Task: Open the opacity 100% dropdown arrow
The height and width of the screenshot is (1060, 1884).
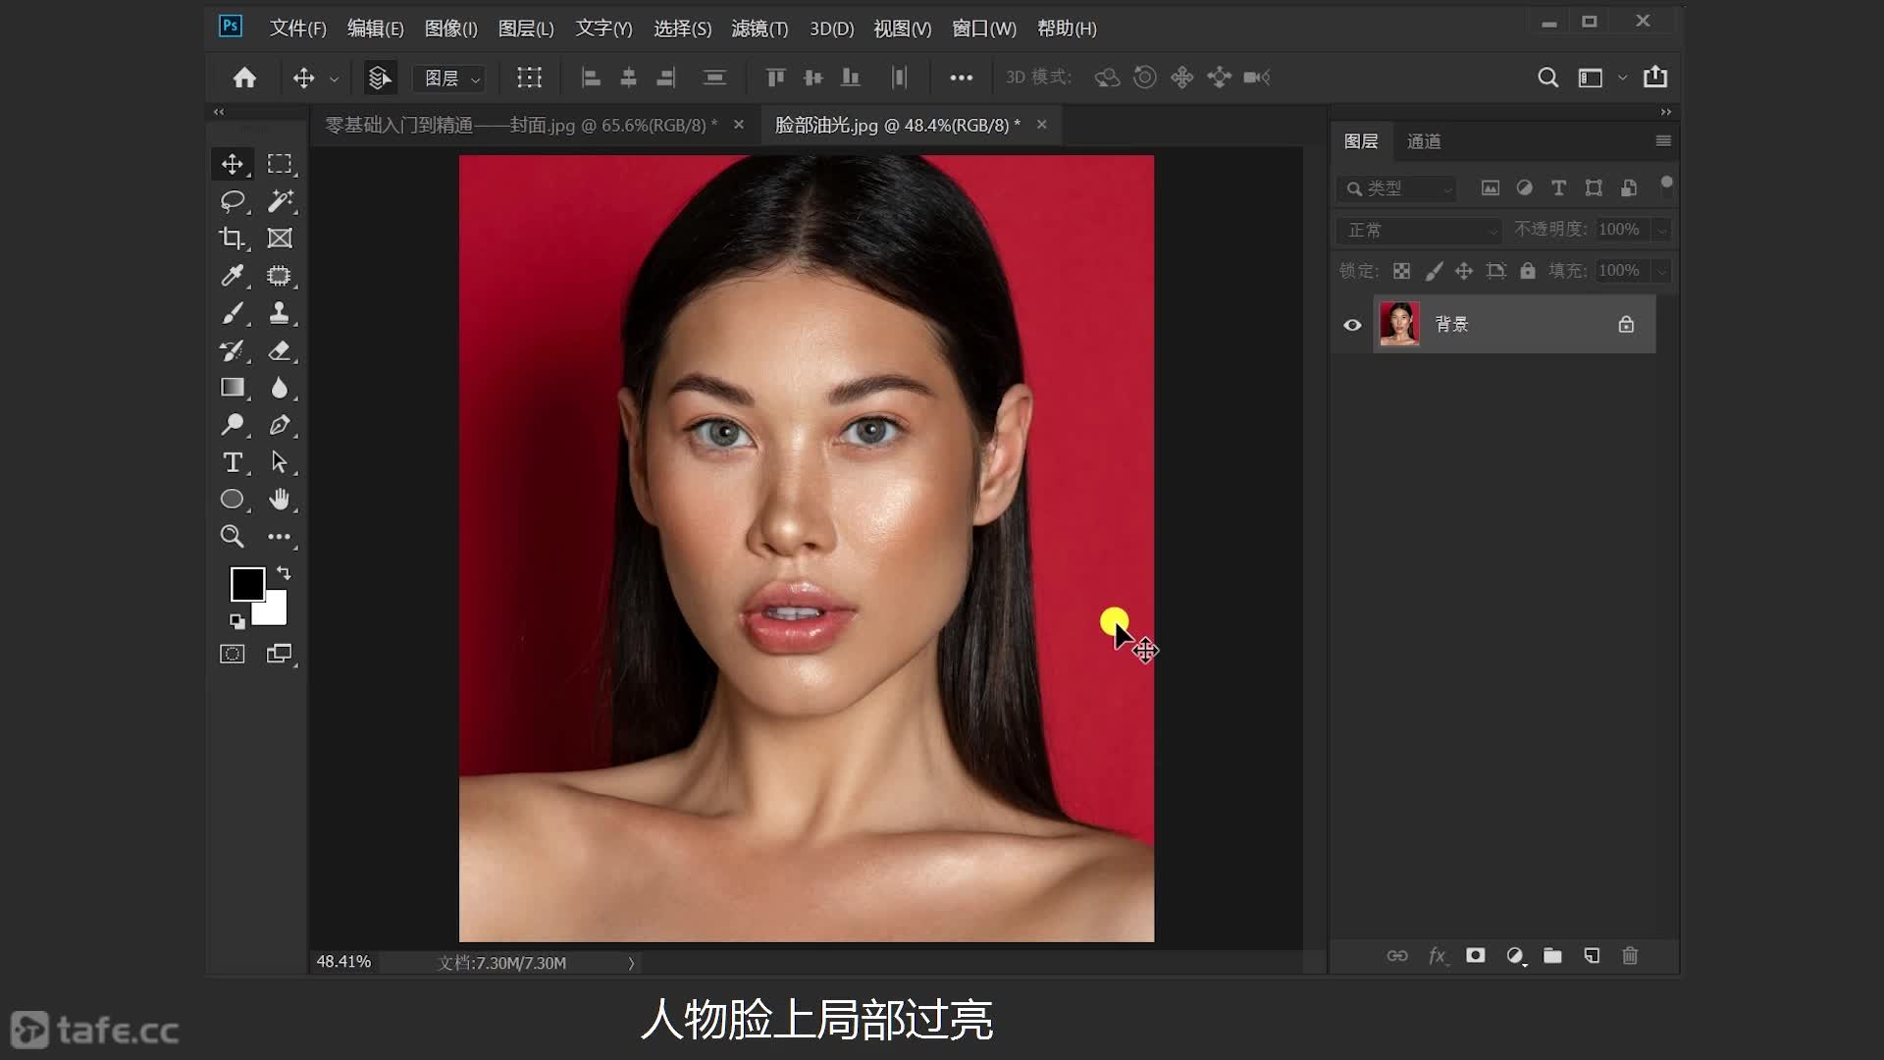Action: (x=1661, y=231)
